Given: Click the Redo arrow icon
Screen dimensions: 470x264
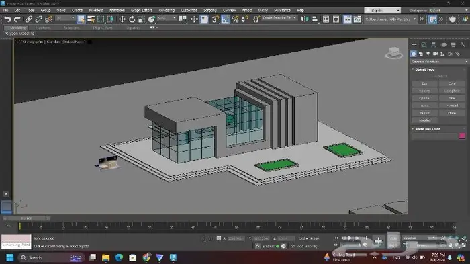Looking at the screenshot, I should pyautogui.click(x=17, y=19).
